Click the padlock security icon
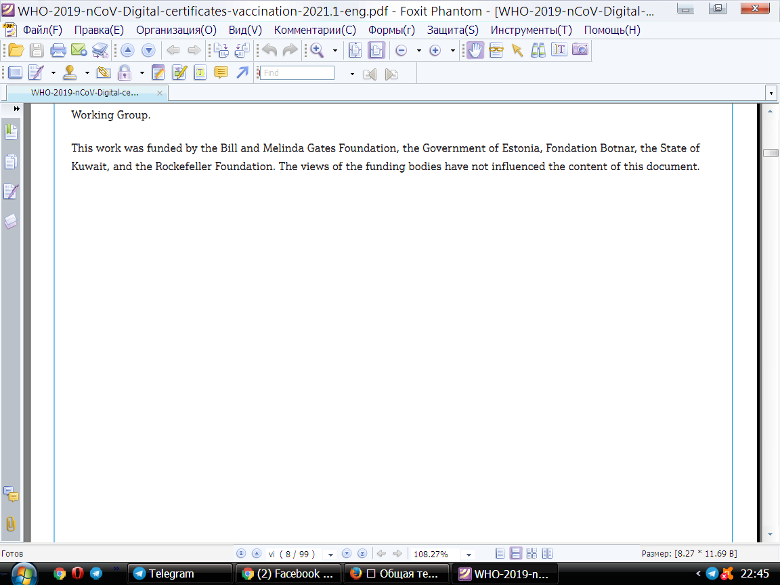The height and width of the screenshot is (585, 780). (125, 72)
